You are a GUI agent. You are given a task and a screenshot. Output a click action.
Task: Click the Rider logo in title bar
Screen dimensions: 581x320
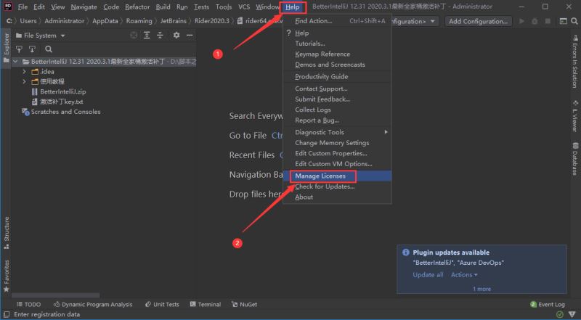coord(7,7)
